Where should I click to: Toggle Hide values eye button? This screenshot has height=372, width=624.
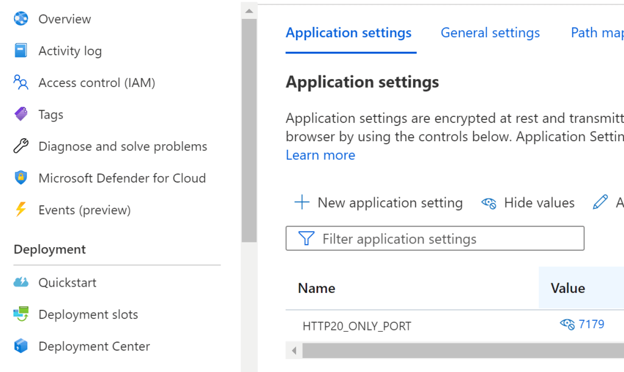pos(528,203)
